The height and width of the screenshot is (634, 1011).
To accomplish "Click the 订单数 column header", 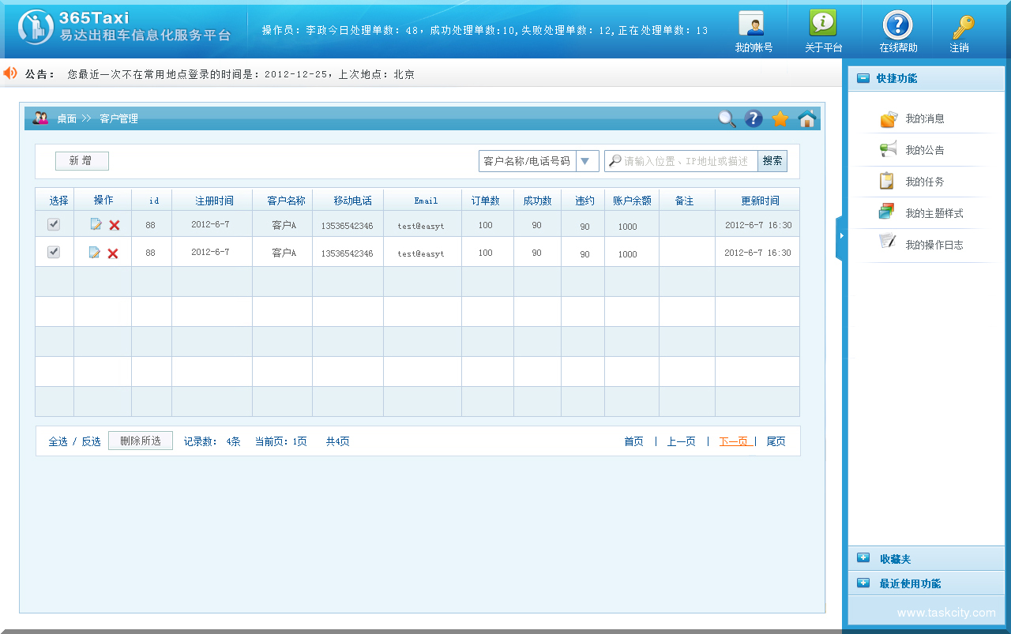I will (485, 201).
